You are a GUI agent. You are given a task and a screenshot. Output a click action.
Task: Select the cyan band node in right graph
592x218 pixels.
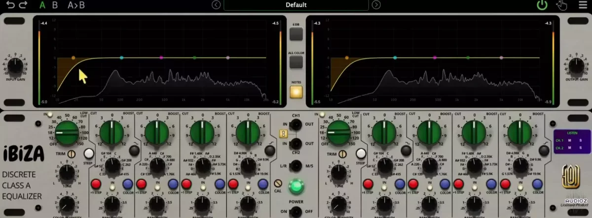point(395,58)
